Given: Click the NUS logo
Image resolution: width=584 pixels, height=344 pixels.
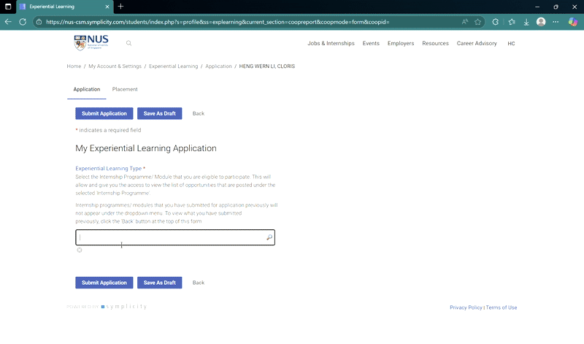Looking at the screenshot, I should 91,43.
